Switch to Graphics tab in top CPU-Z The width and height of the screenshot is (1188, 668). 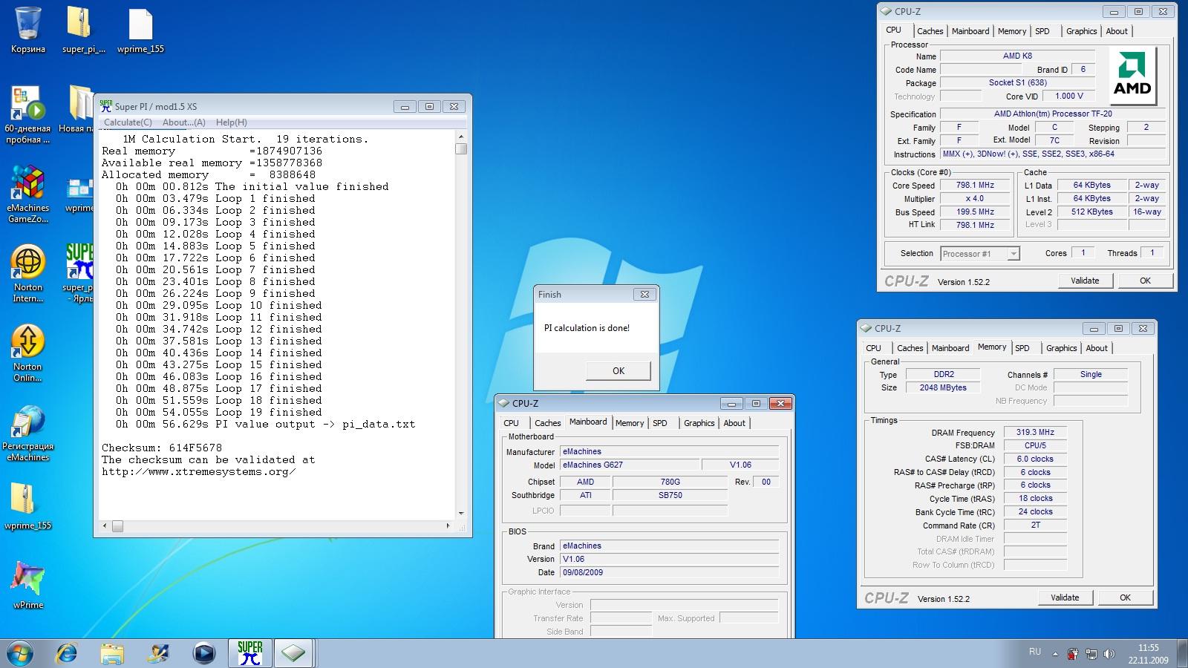coord(1081,31)
